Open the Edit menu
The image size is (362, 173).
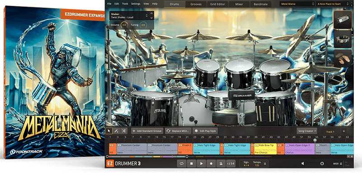(117, 4)
